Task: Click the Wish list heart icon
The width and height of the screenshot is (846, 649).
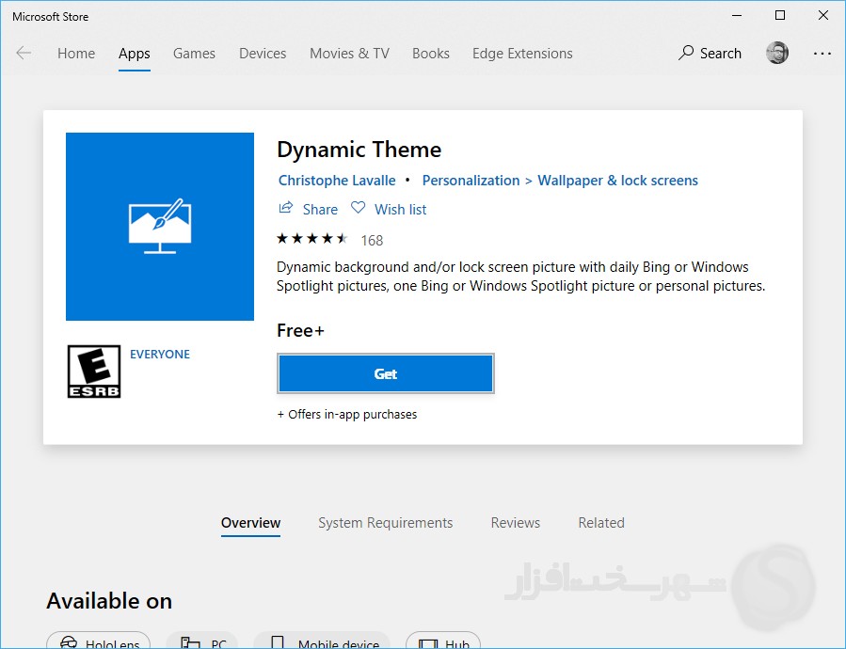Action: 359,209
